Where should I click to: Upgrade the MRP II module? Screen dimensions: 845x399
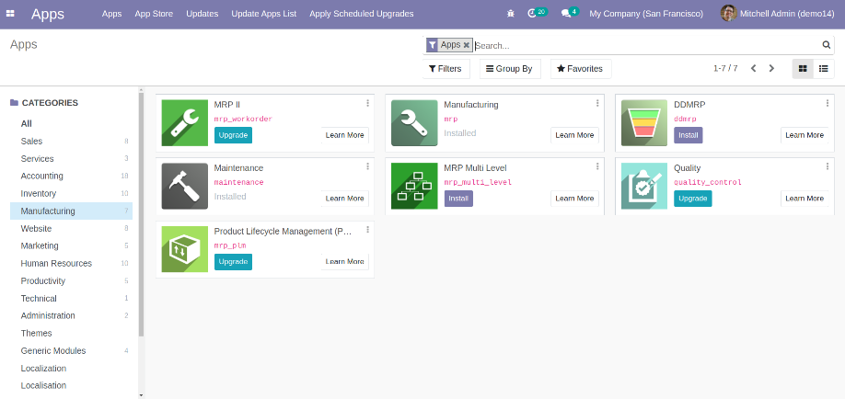click(x=233, y=135)
